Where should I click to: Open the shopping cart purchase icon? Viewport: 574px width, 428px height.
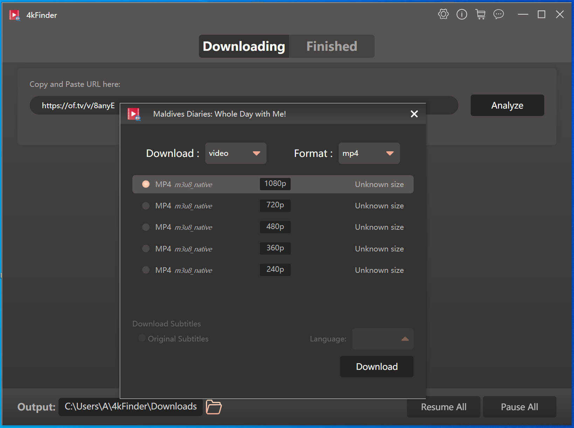coord(480,14)
